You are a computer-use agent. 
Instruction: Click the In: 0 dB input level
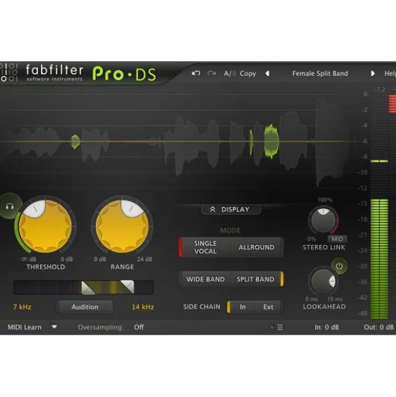tap(327, 327)
